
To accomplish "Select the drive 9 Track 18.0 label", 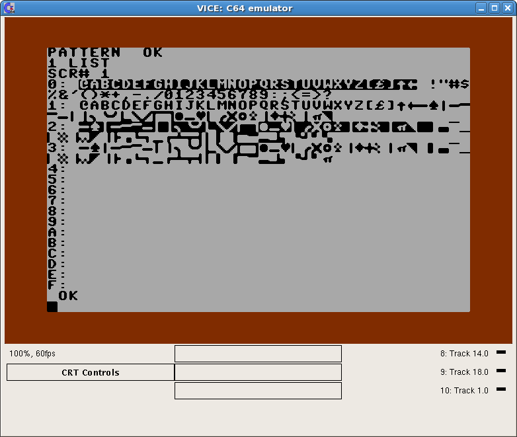I will pos(464,372).
